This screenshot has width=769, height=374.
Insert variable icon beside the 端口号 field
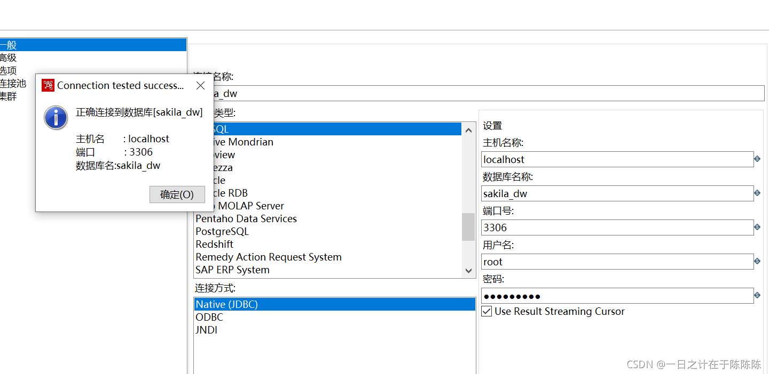pyautogui.click(x=757, y=227)
